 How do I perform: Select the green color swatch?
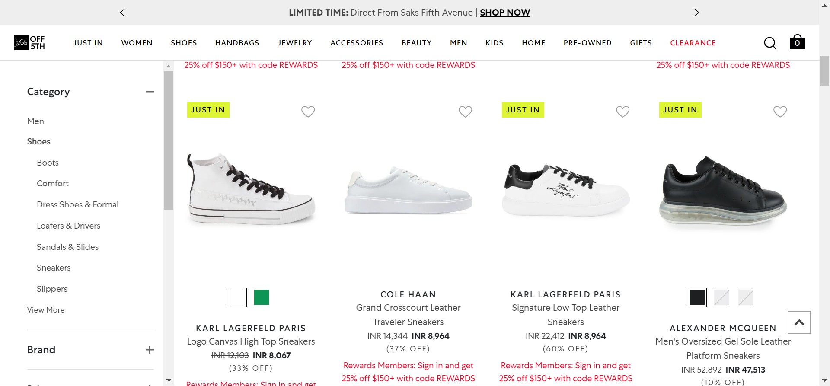coord(262,297)
